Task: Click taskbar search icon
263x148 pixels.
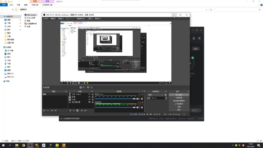Action: [10, 145]
